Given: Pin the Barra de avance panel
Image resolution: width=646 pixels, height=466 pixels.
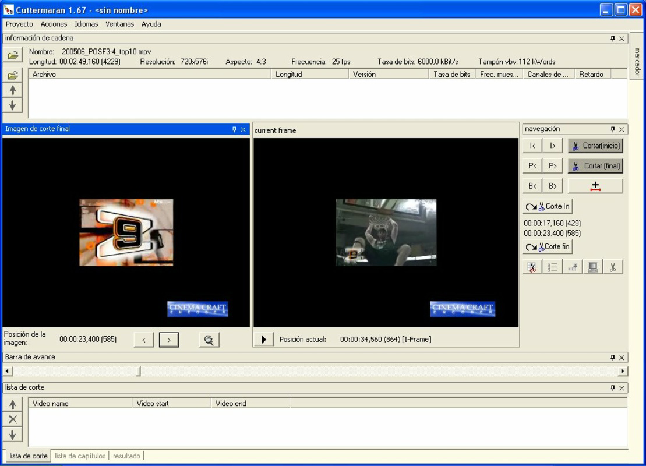Looking at the screenshot, I should (x=613, y=358).
